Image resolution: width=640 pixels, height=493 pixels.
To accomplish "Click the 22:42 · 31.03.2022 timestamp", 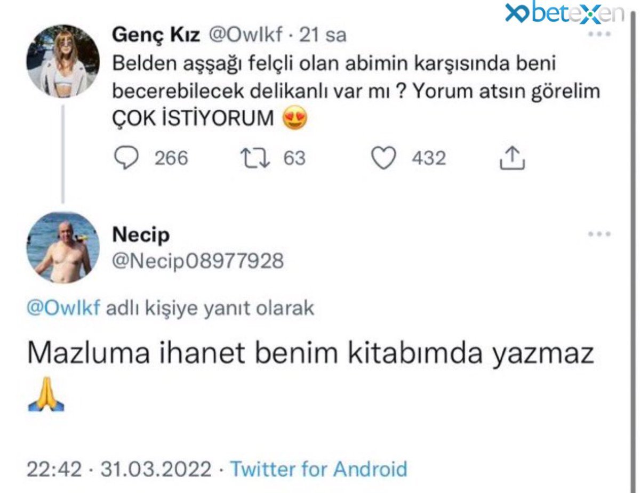I will pyautogui.click(x=119, y=469).
